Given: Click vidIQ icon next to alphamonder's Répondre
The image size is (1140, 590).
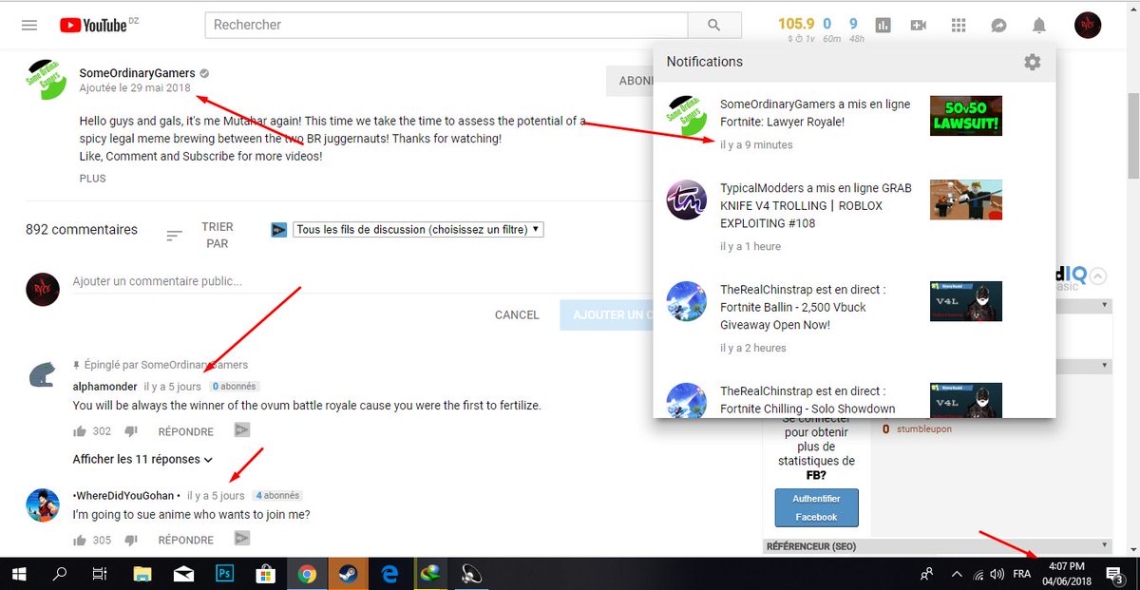Looking at the screenshot, I should (x=242, y=430).
